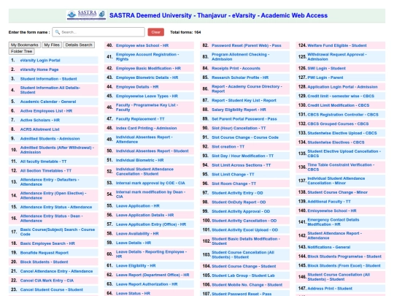Image resolution: width=394 pixels, height=296 pixels.
Task: Open Employee Details - HR
Action: pos(137,87)
